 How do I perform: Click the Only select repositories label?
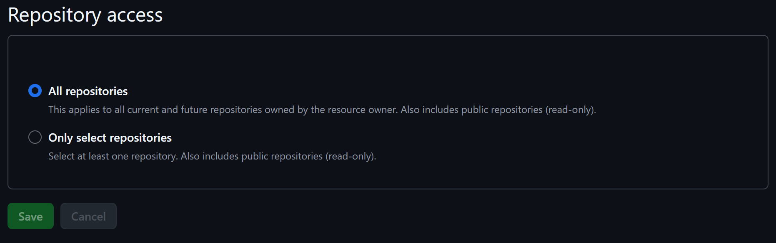pyautogui.click(x=110, y=137)
